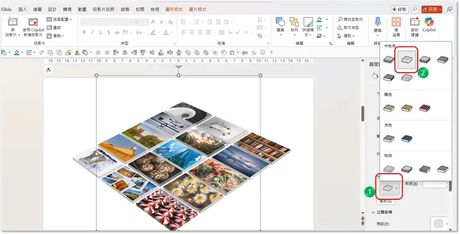Click the 重設(R) button in format pane
460x234 pixels.
[x=386, y=201]
